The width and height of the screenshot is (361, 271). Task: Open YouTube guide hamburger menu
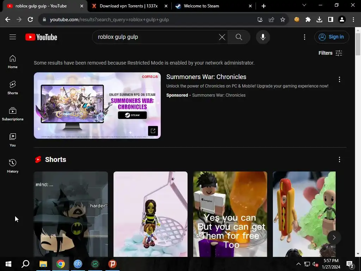pos(13,37)
